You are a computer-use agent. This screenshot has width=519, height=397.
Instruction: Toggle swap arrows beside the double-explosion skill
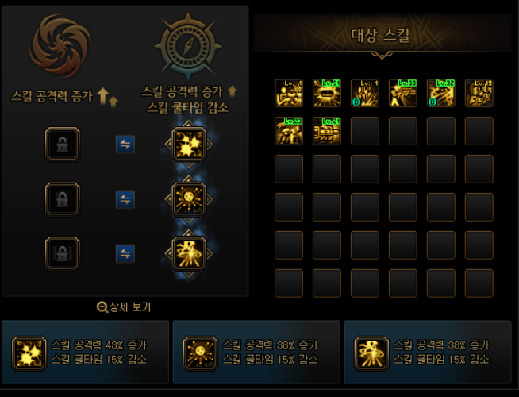pyautogui.click(x=125, y=145)
